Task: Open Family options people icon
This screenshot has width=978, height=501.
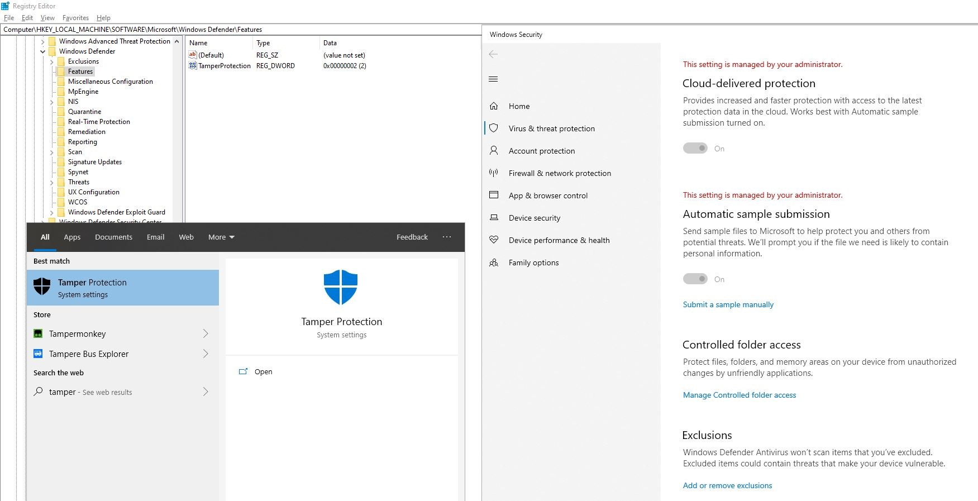Action: click(494, 263)
